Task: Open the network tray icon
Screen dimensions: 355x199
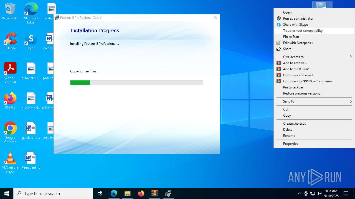Action: tap(313, 193)
